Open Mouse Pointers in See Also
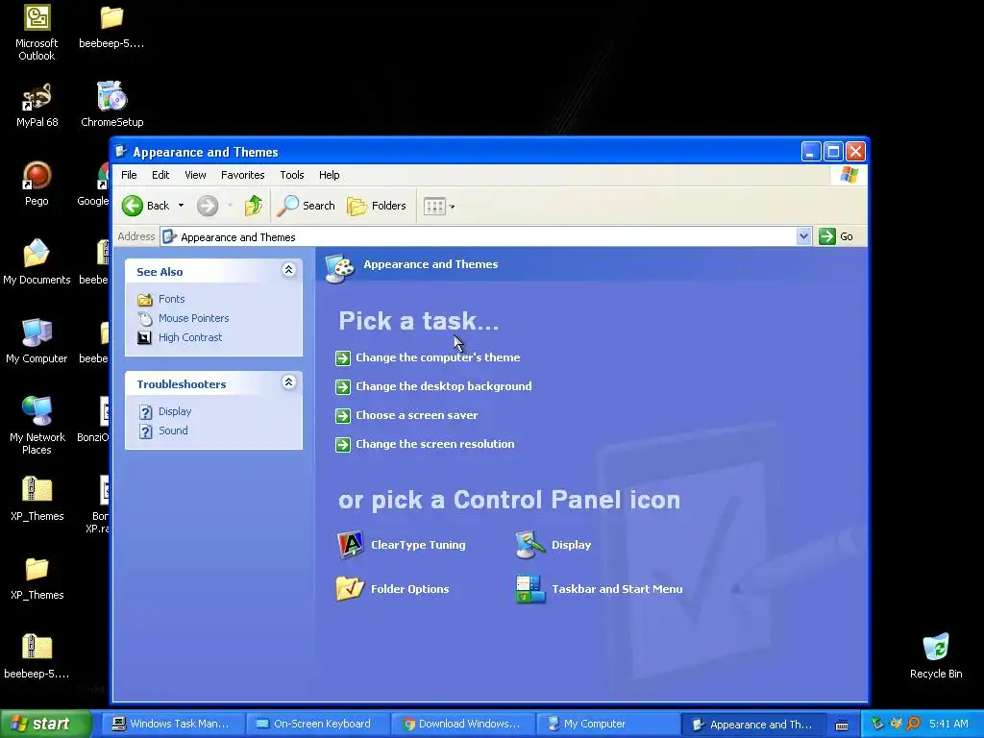Image resolution: width=984 pixels, height=738 pixels. click(x=193, y=318)
